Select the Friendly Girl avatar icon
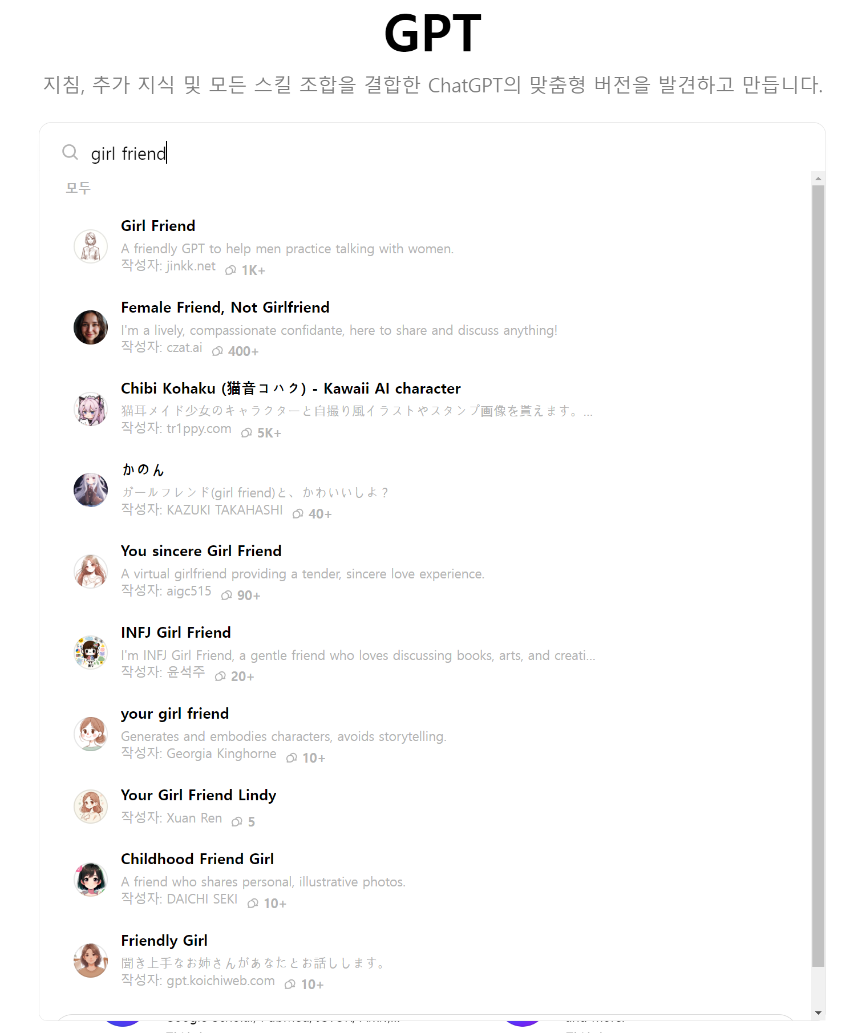This screenshot has width=858, height=1033. click(91, 961)
